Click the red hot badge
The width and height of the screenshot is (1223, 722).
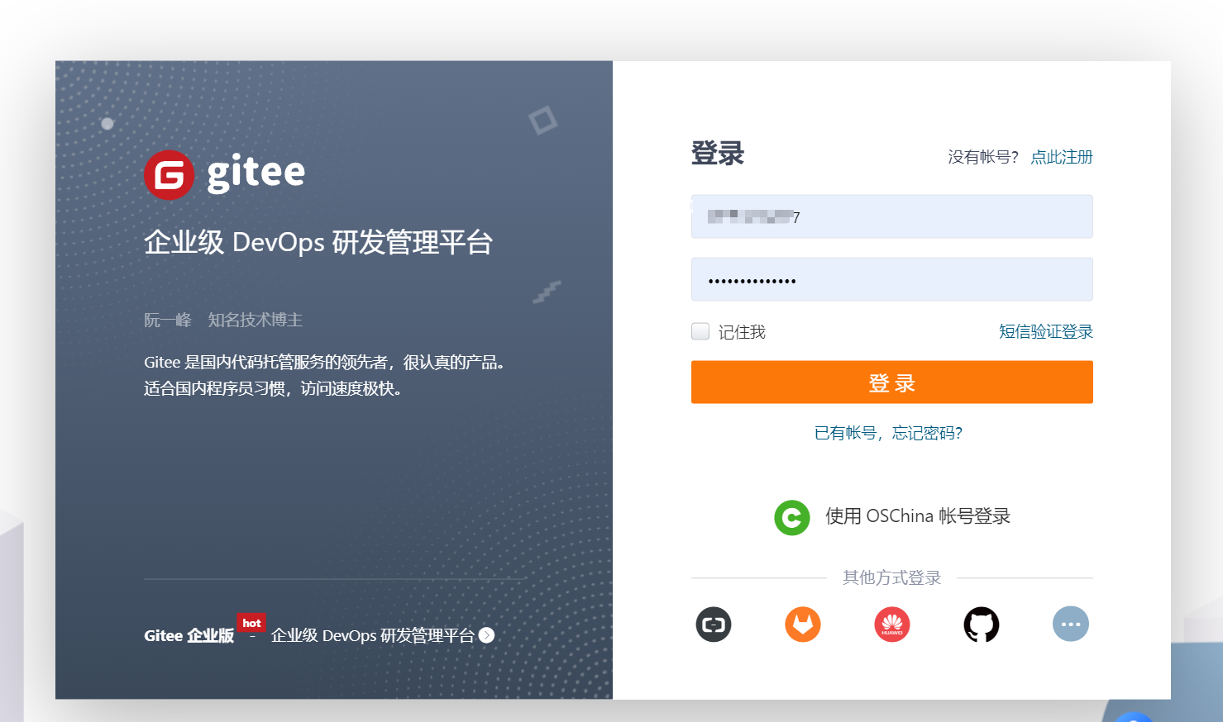click(251, 623)
